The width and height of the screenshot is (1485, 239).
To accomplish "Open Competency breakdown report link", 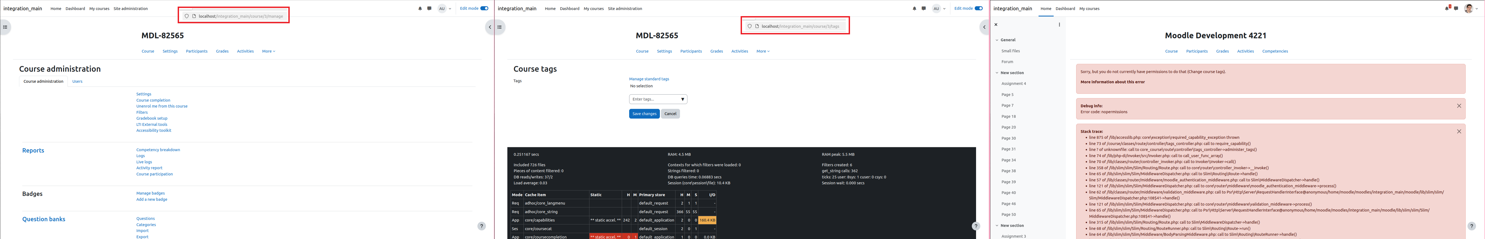I will [x=158, y=150].
